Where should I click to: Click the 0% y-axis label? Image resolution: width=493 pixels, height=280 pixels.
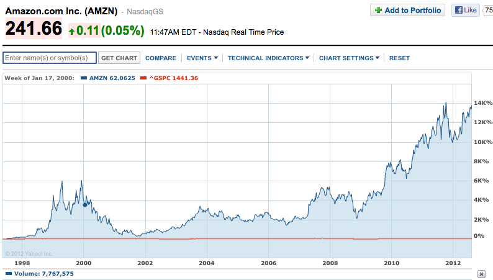[x=479, y=236]
